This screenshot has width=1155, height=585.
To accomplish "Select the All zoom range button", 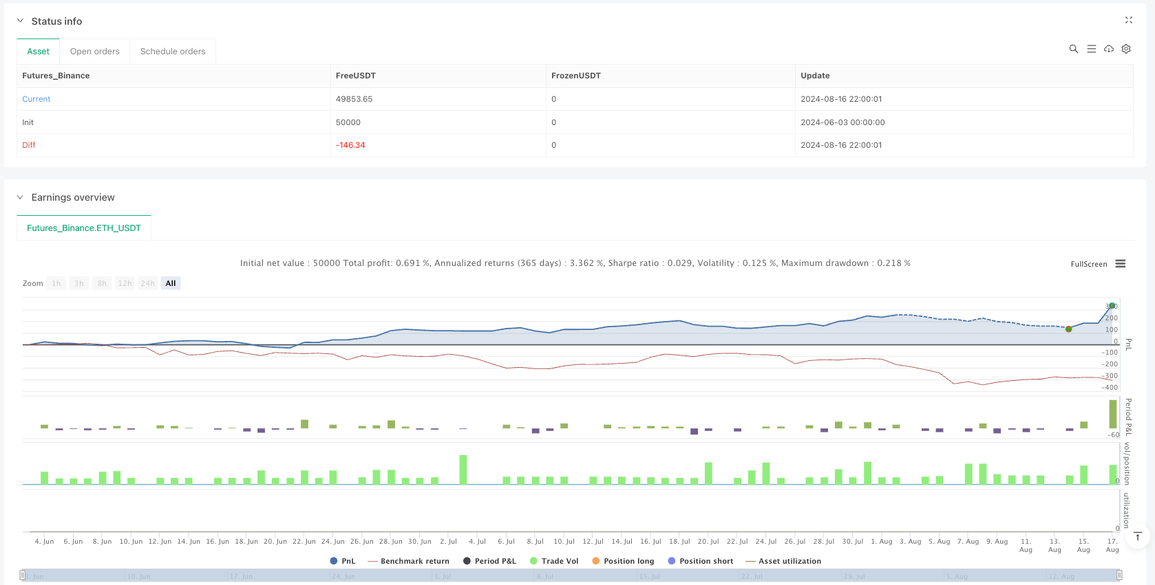I will (x=171, y=283).
